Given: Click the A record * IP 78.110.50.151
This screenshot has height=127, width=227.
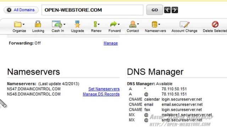Looking at the screenshot, I should 174,89.
